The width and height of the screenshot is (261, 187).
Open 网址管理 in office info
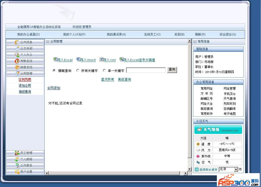pos(229,89)
